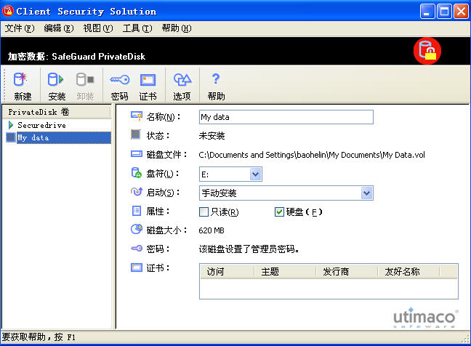This screenshot has height=346, width=471.
Task: Open the 密码 (Password) key icon
Action: tap(119, 79)
